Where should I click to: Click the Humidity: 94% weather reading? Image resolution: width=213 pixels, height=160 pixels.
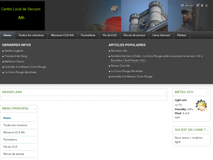coord(184,109)
